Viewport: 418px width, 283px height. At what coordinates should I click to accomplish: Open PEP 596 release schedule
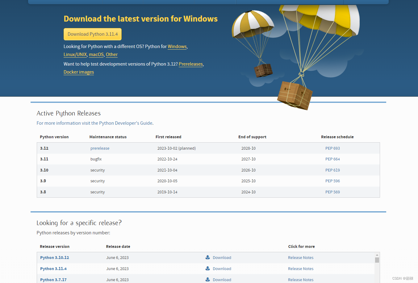(332, 181)
